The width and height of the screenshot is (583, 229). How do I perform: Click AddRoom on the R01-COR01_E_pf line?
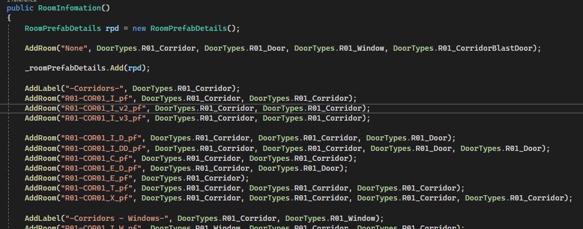(x=40, y=178)
